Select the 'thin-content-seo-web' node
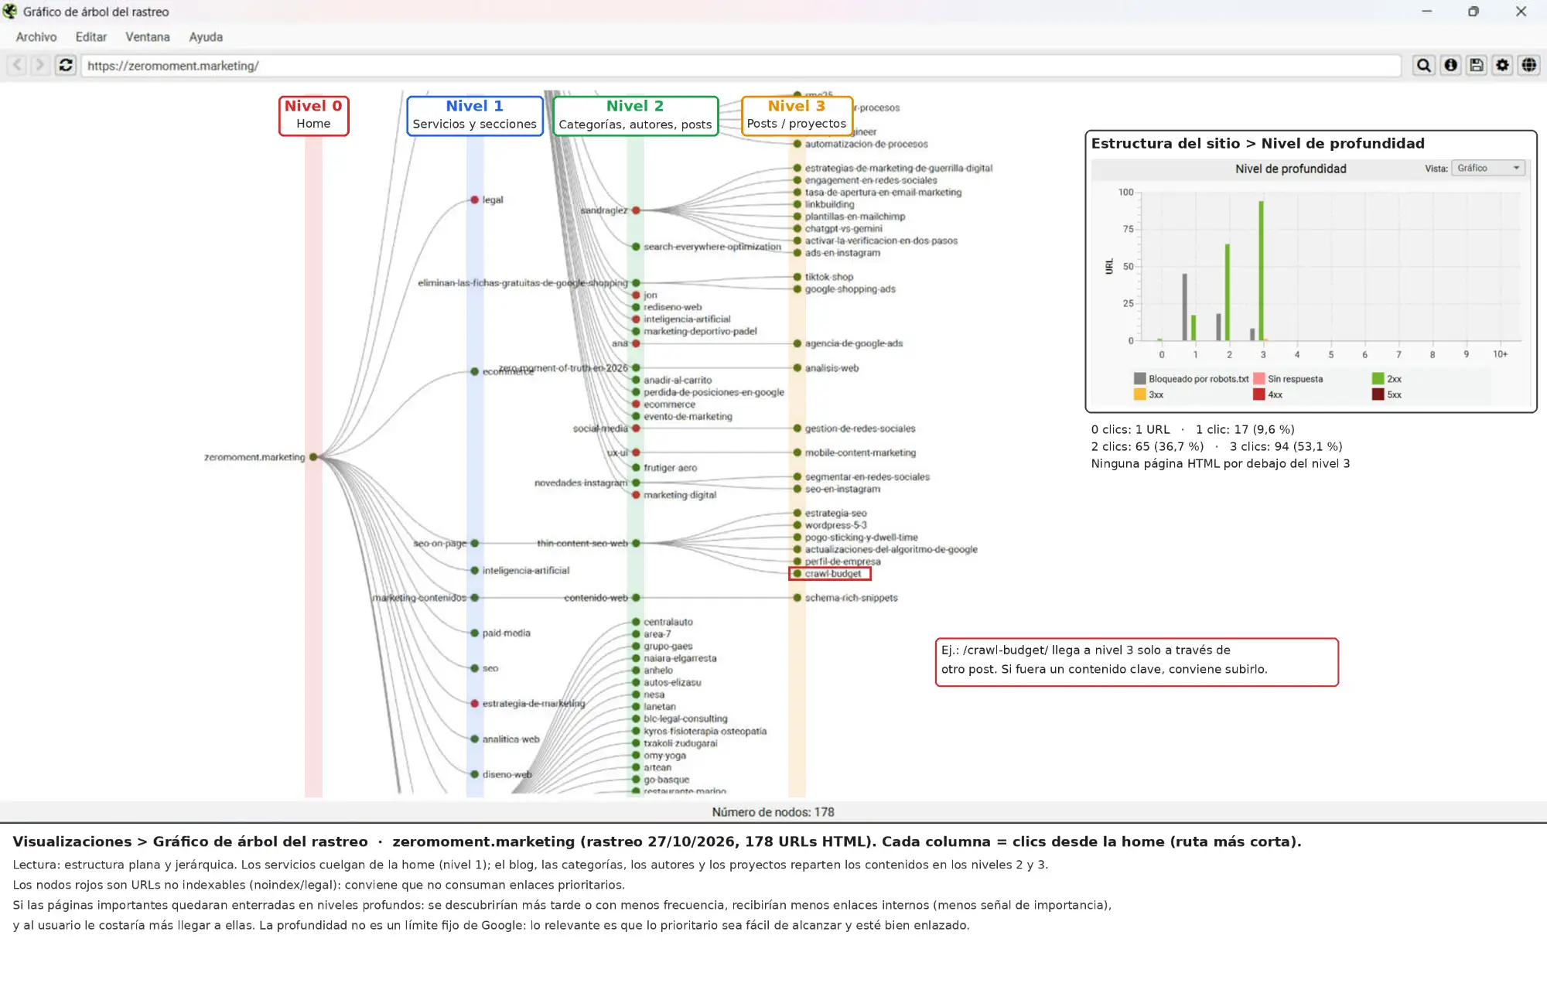This screenshot has width=1547, height=983. click(x=636, y=543)
